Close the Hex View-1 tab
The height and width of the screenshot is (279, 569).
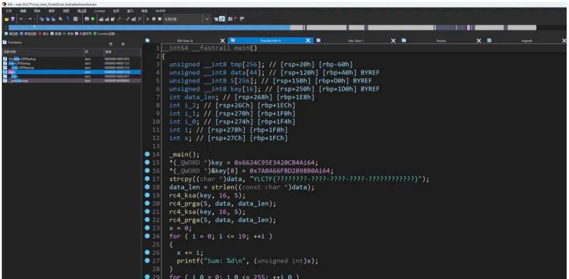point(393,41)
